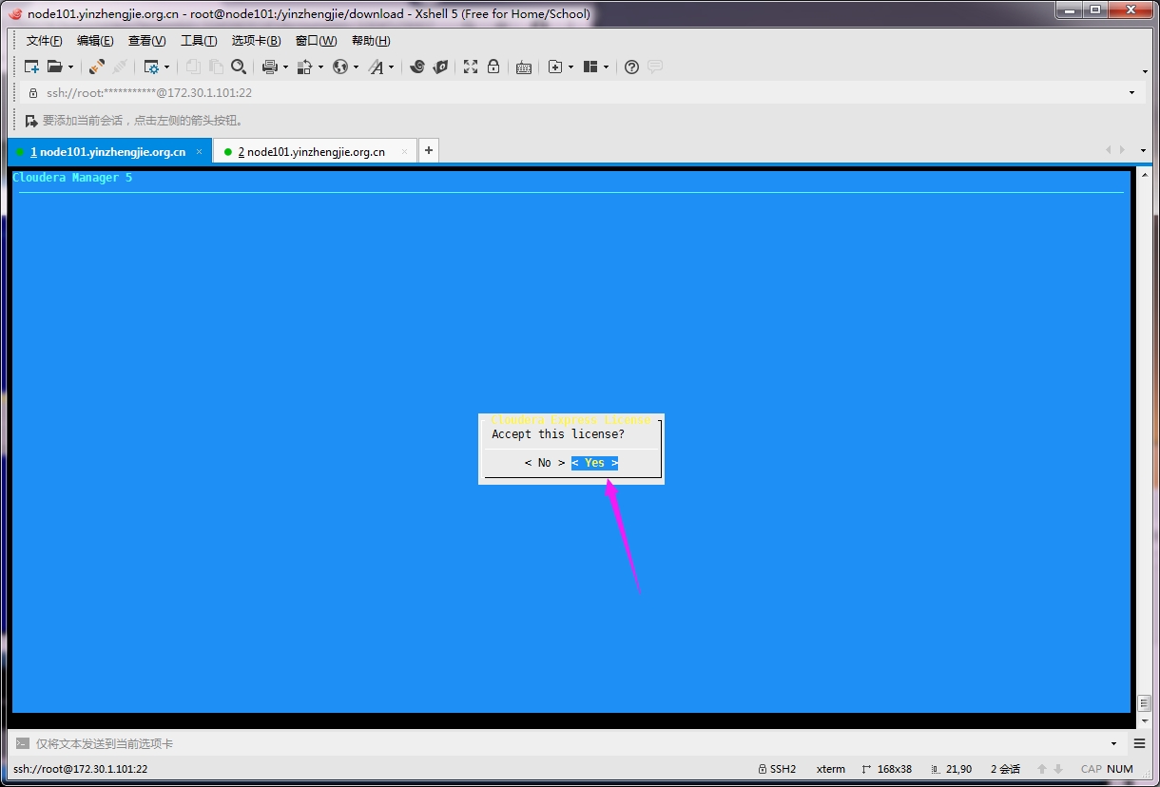Viewport: 1160px width, 787px height.
Task: Click the Lock screen padlock icon
Action: point(493,67)
